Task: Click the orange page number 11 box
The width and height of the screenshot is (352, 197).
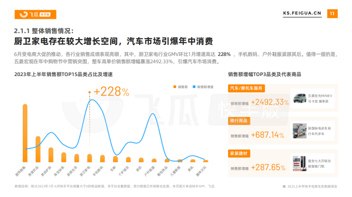Action: pyautogui.click(x=332, y=14)
